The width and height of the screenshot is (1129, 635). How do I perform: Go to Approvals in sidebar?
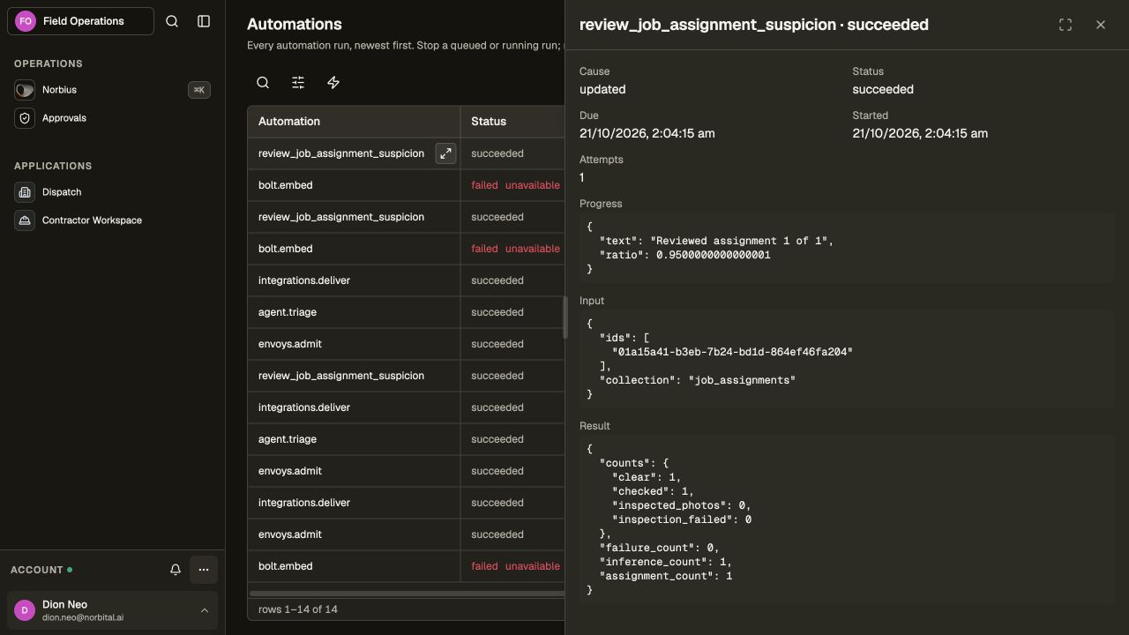point(64,118)
